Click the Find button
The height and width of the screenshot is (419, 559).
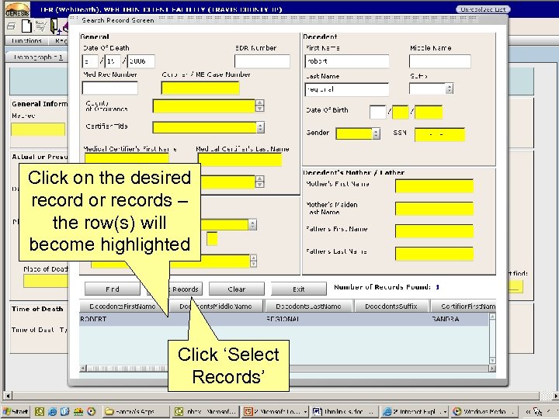click(113, 289)
